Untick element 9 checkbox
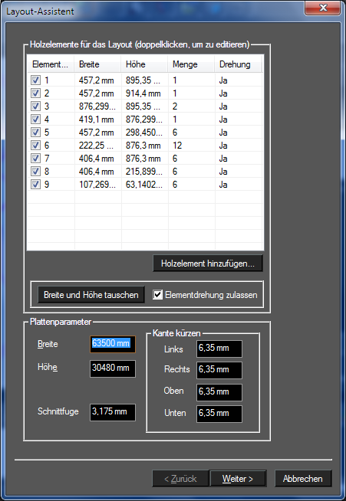 pos(35,185)
